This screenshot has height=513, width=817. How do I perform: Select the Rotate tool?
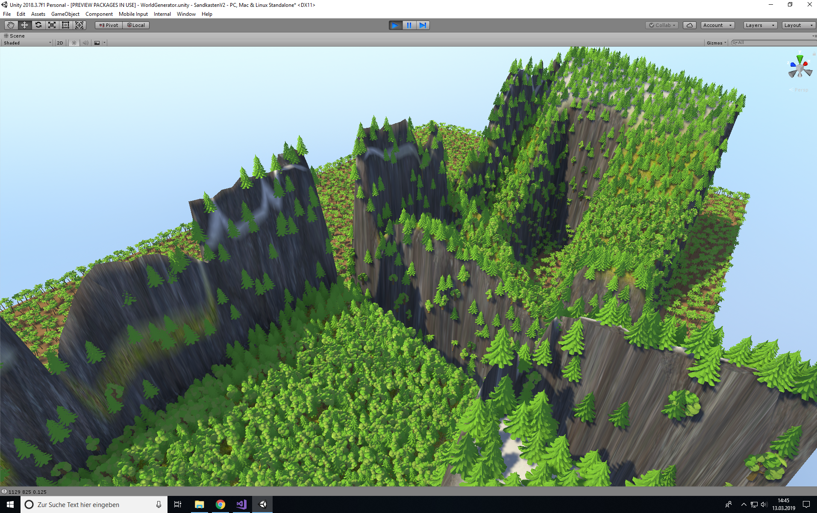[38, 25]
